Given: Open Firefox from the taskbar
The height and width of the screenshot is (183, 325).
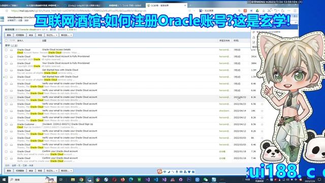Looking at the screenshot, I should point(123,179).
